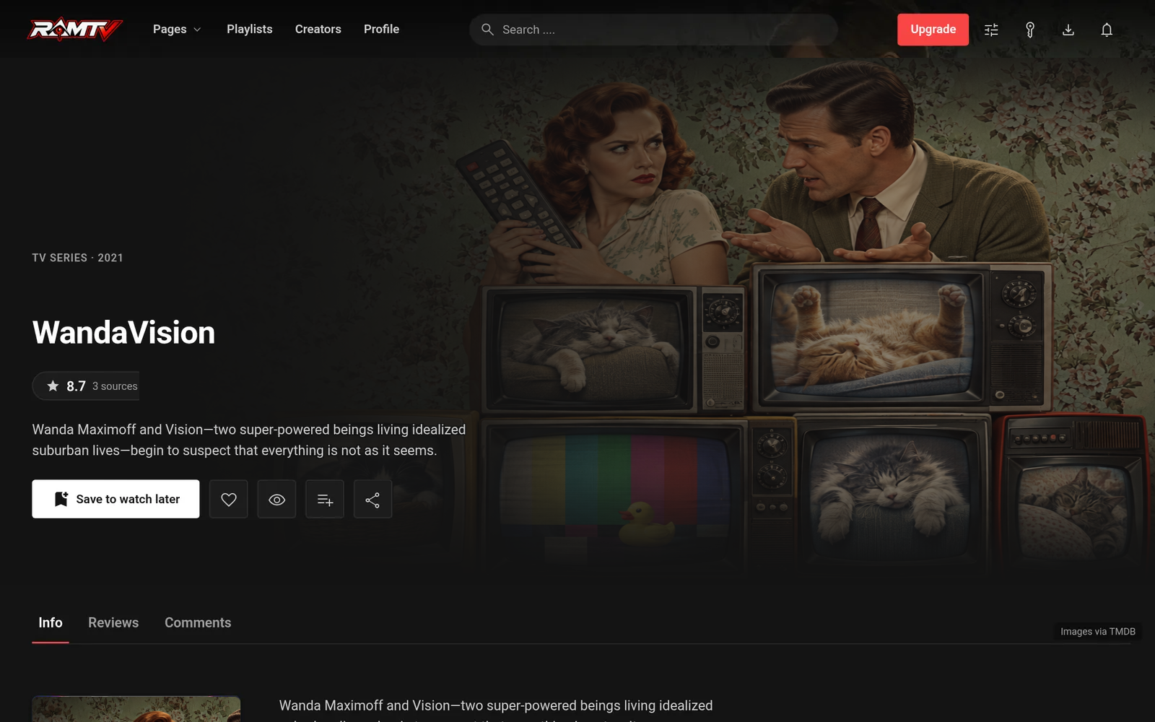The width and height of the screenshot is (1155, 722).
Task: Select the Info tab
Action: click(x=51, y=622)
